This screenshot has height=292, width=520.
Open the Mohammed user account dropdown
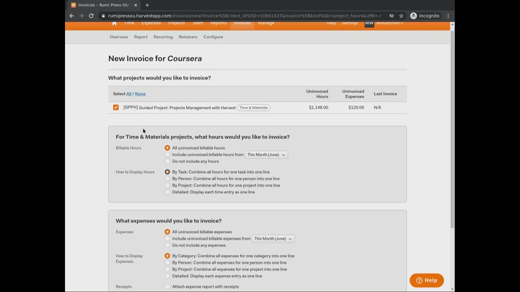coord(390,23)
